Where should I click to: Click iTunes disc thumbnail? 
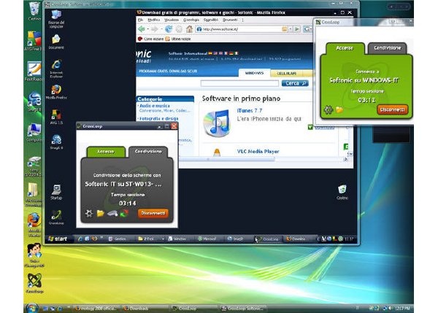tap(217, 123)
